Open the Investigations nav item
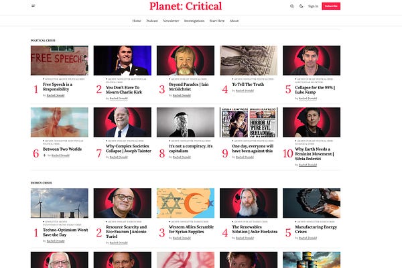This screenshot has height=268, width=402. click(x=194, y=21)
